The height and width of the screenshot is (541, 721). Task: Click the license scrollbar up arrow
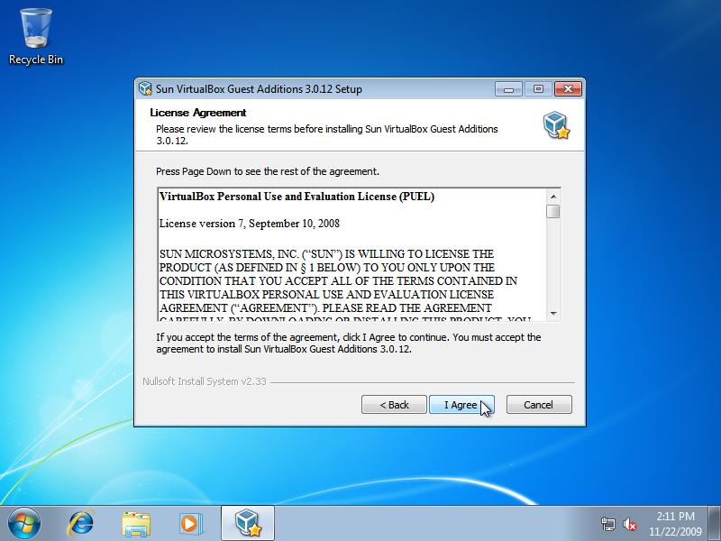point(553,196)
